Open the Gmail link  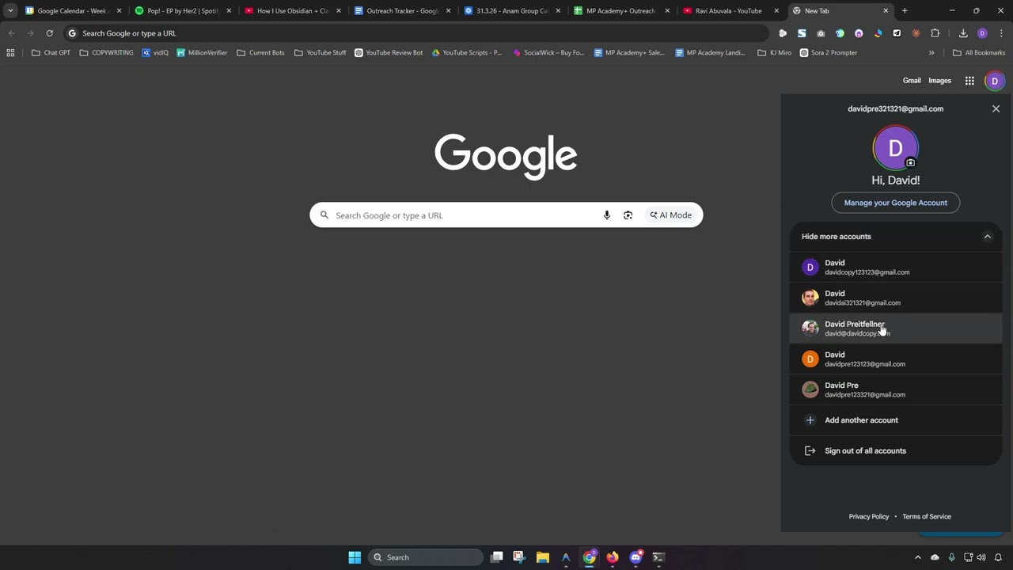(x=912, y=81)
